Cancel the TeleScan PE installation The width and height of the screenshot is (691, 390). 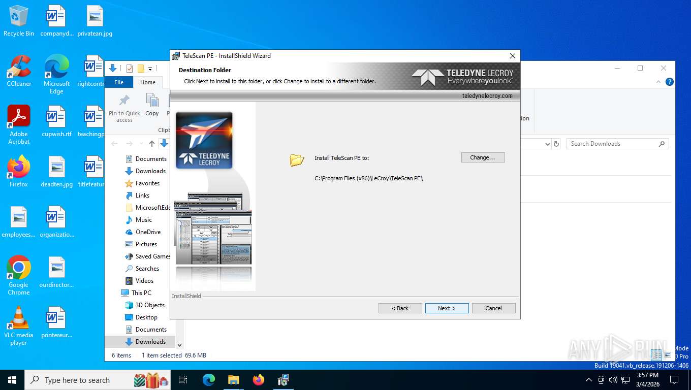493,308
